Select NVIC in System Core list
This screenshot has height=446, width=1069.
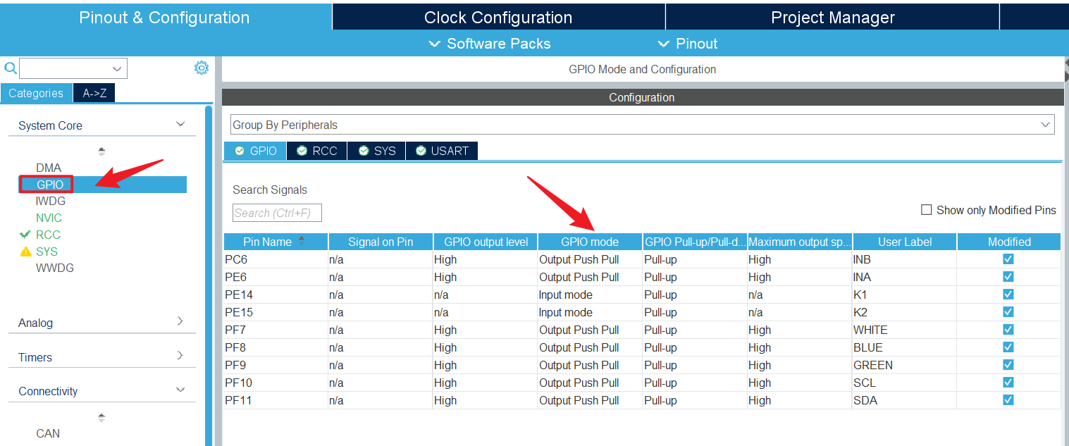[x=49, y=218]
